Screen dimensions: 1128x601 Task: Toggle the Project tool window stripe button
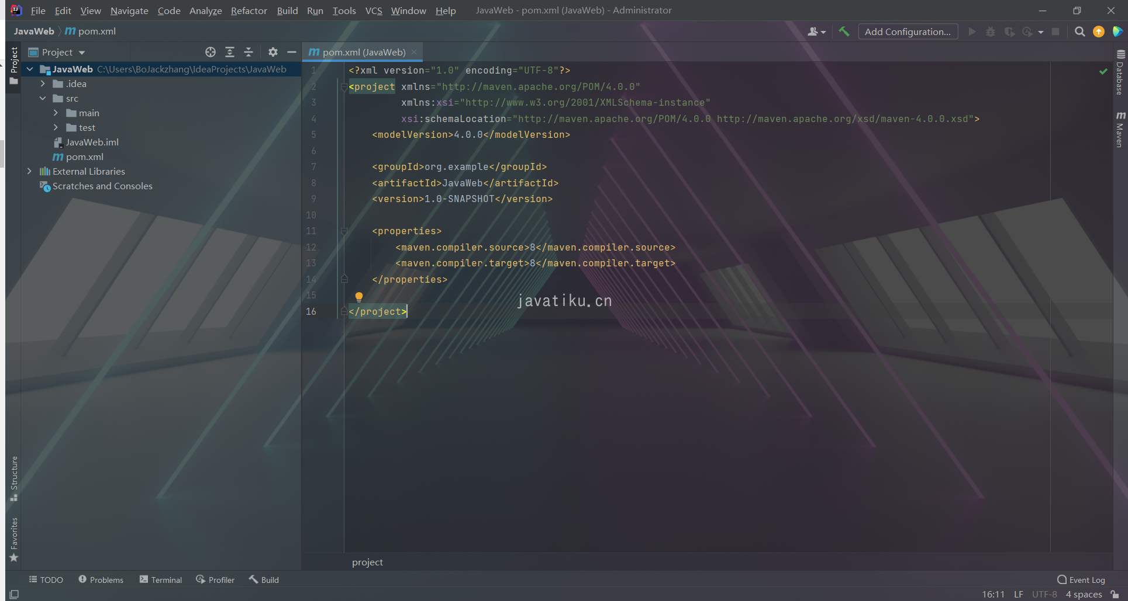coord(14,66)
